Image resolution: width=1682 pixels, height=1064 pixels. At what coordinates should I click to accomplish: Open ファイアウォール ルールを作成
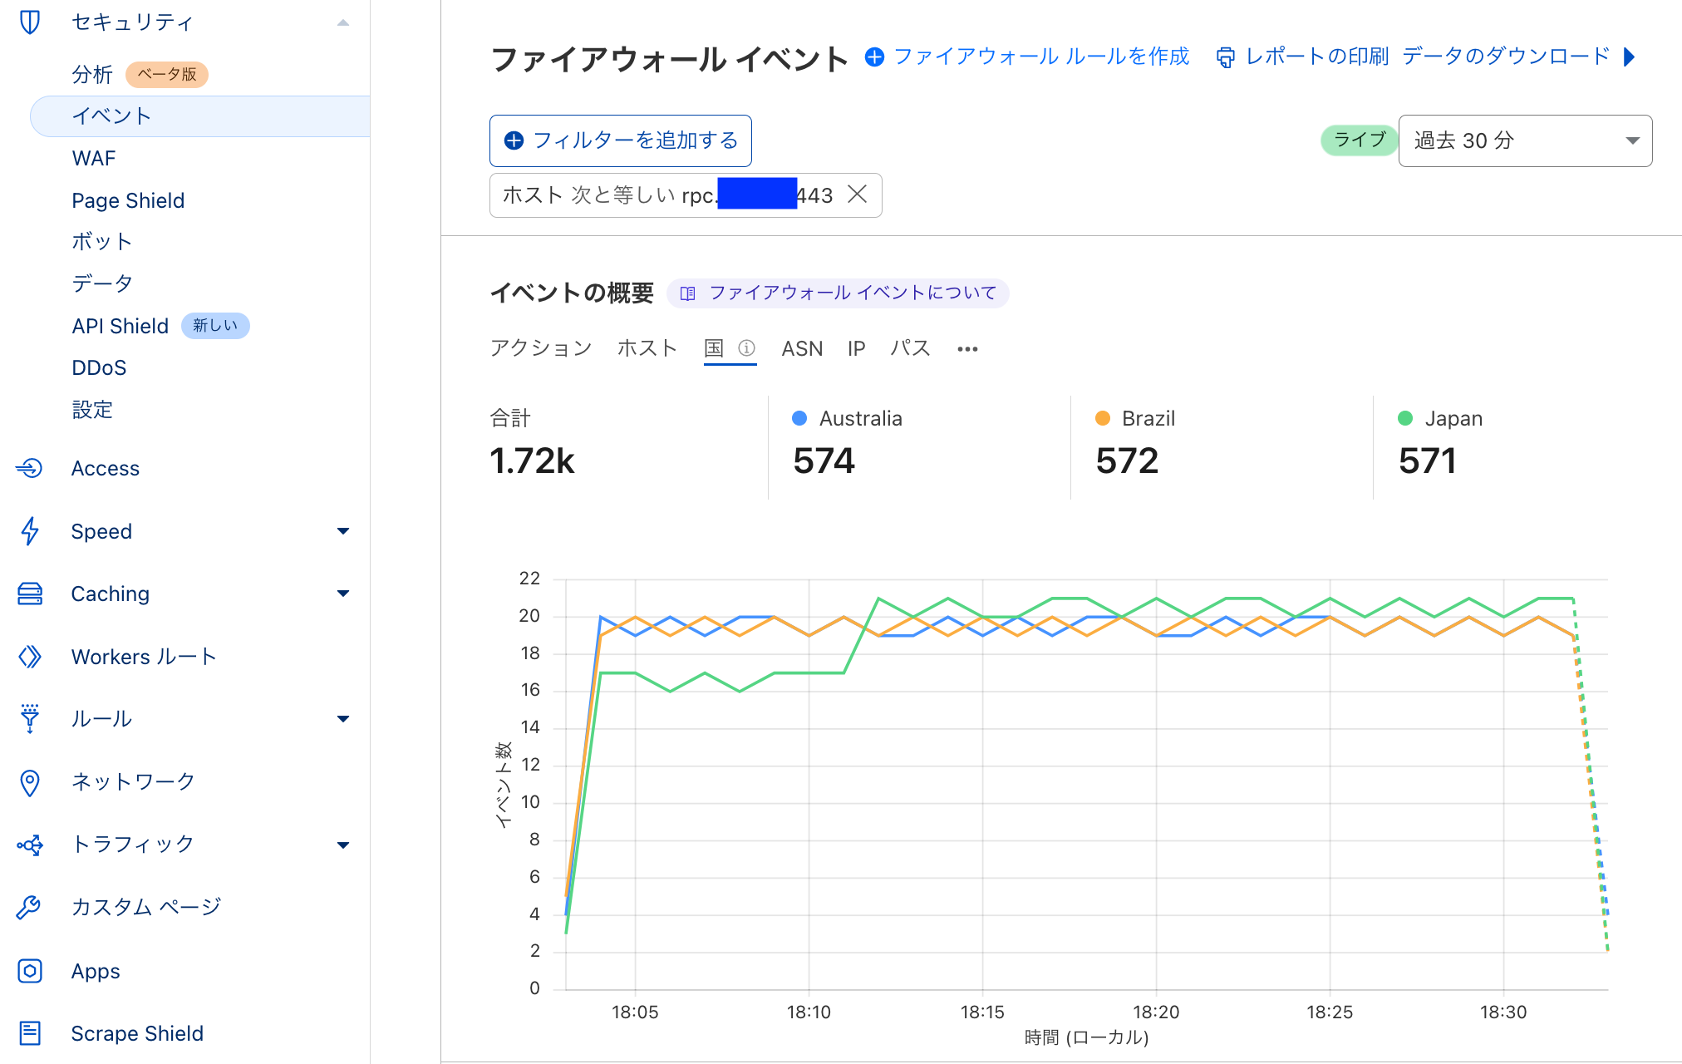tap(1040, 57)
